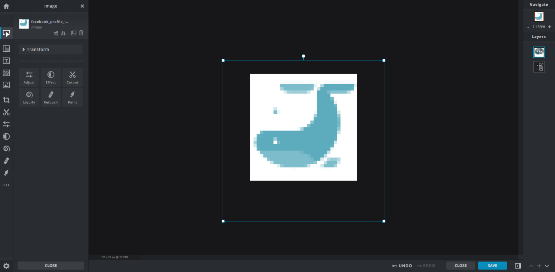The height and width of the screenshot is (272, 555).
Task: Open the hidden panel arrow at bottom right
Action: coord(517,265)
